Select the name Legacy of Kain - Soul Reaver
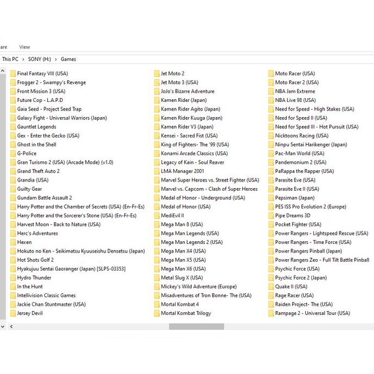The width and height of the screenshot is (374, 374). [192, 163]
